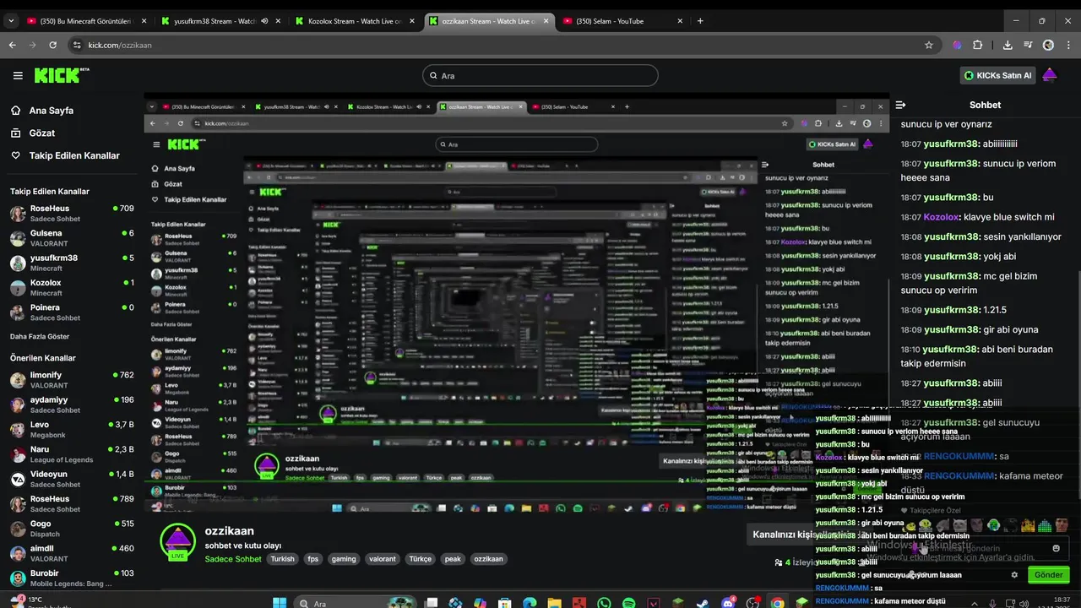The width and height of the screenshot is (1081, 608).
Task: Open the profile avatar menu on Kick
Action: pyautogui.click(x=1050, y=75)
